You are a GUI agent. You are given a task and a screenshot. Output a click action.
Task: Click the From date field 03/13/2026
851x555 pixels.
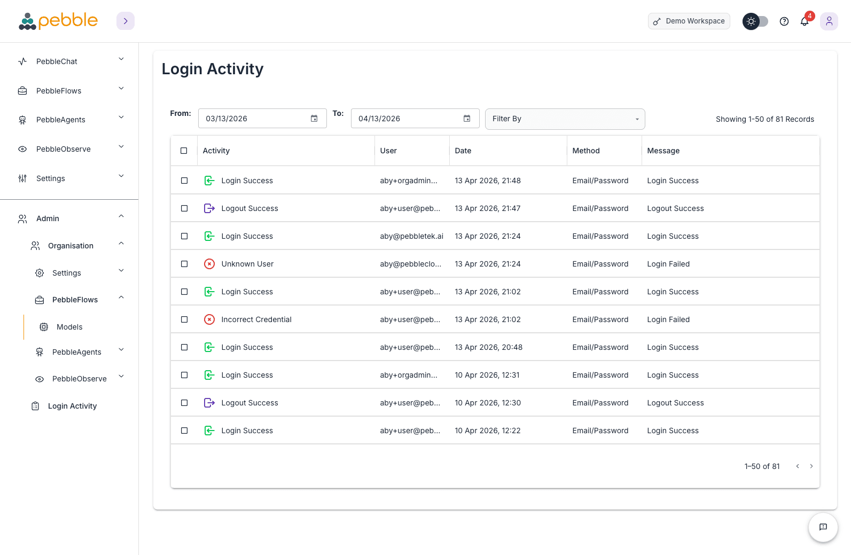262,119
